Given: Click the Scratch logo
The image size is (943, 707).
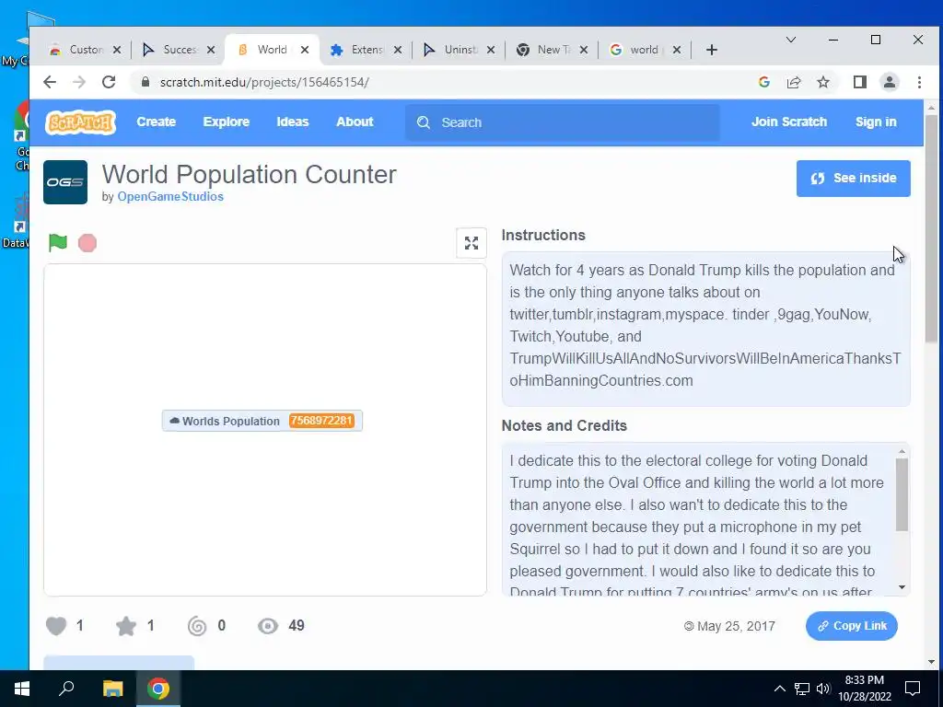Looking at the screenshot, I should (x=81, y=122).
